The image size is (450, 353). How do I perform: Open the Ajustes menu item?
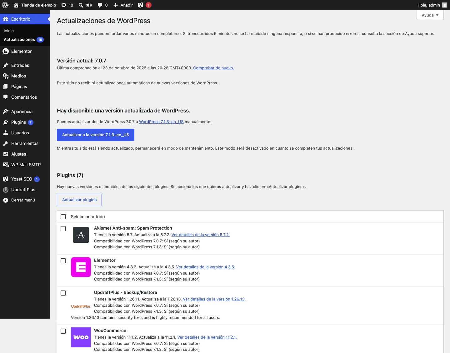coord(25,154)
